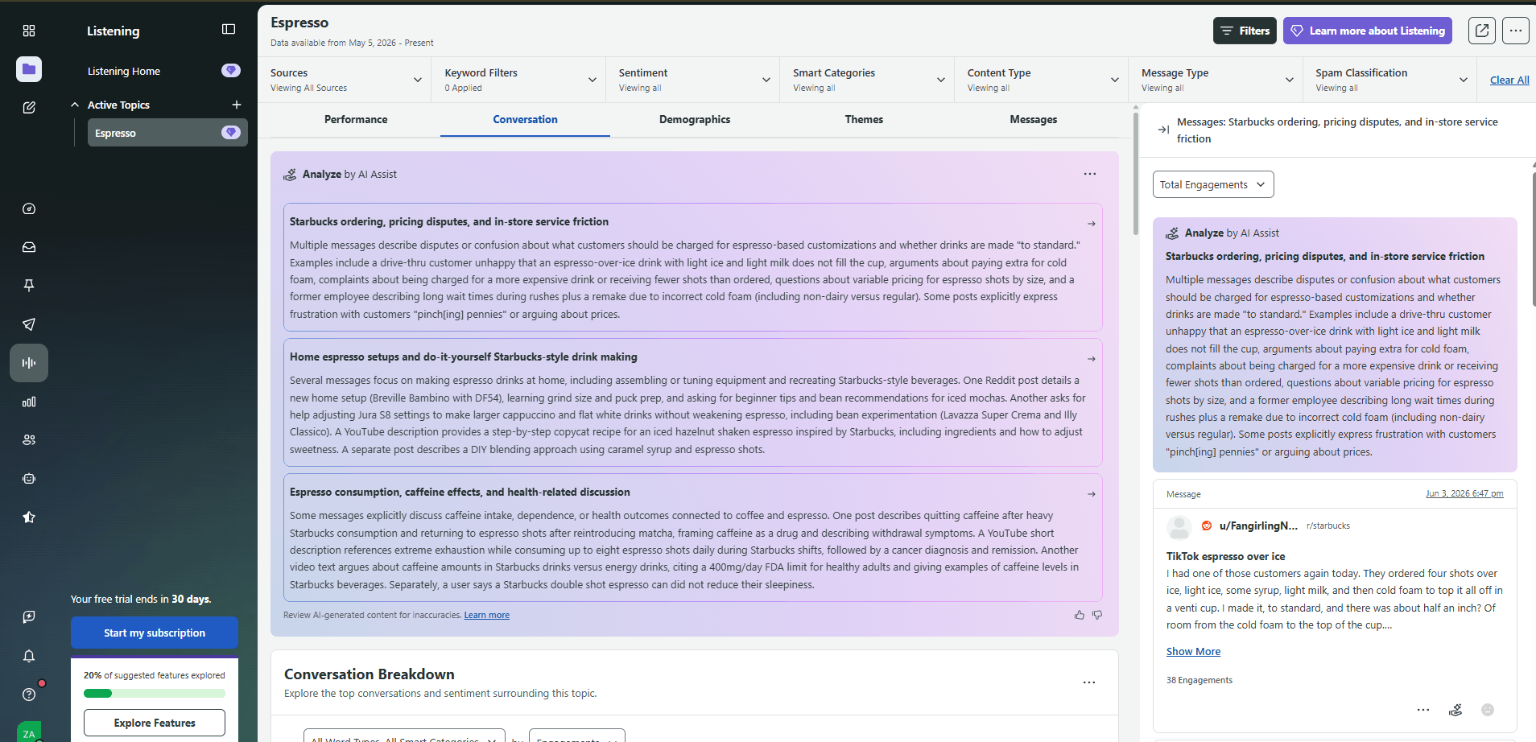Open the Messages tab
Viewport: 1536px width, 742px height.
(1034, 119)
